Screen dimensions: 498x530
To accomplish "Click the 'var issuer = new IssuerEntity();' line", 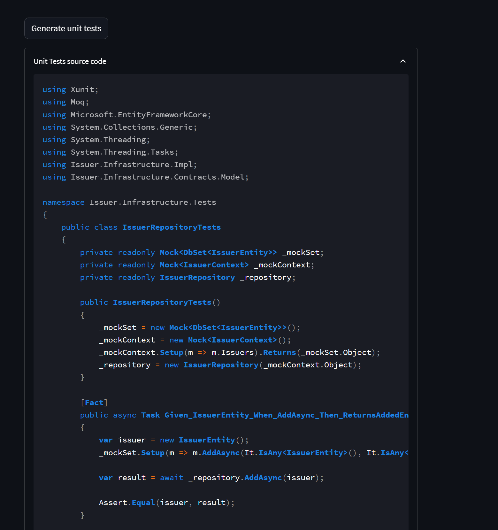I will tap(173, 440).
